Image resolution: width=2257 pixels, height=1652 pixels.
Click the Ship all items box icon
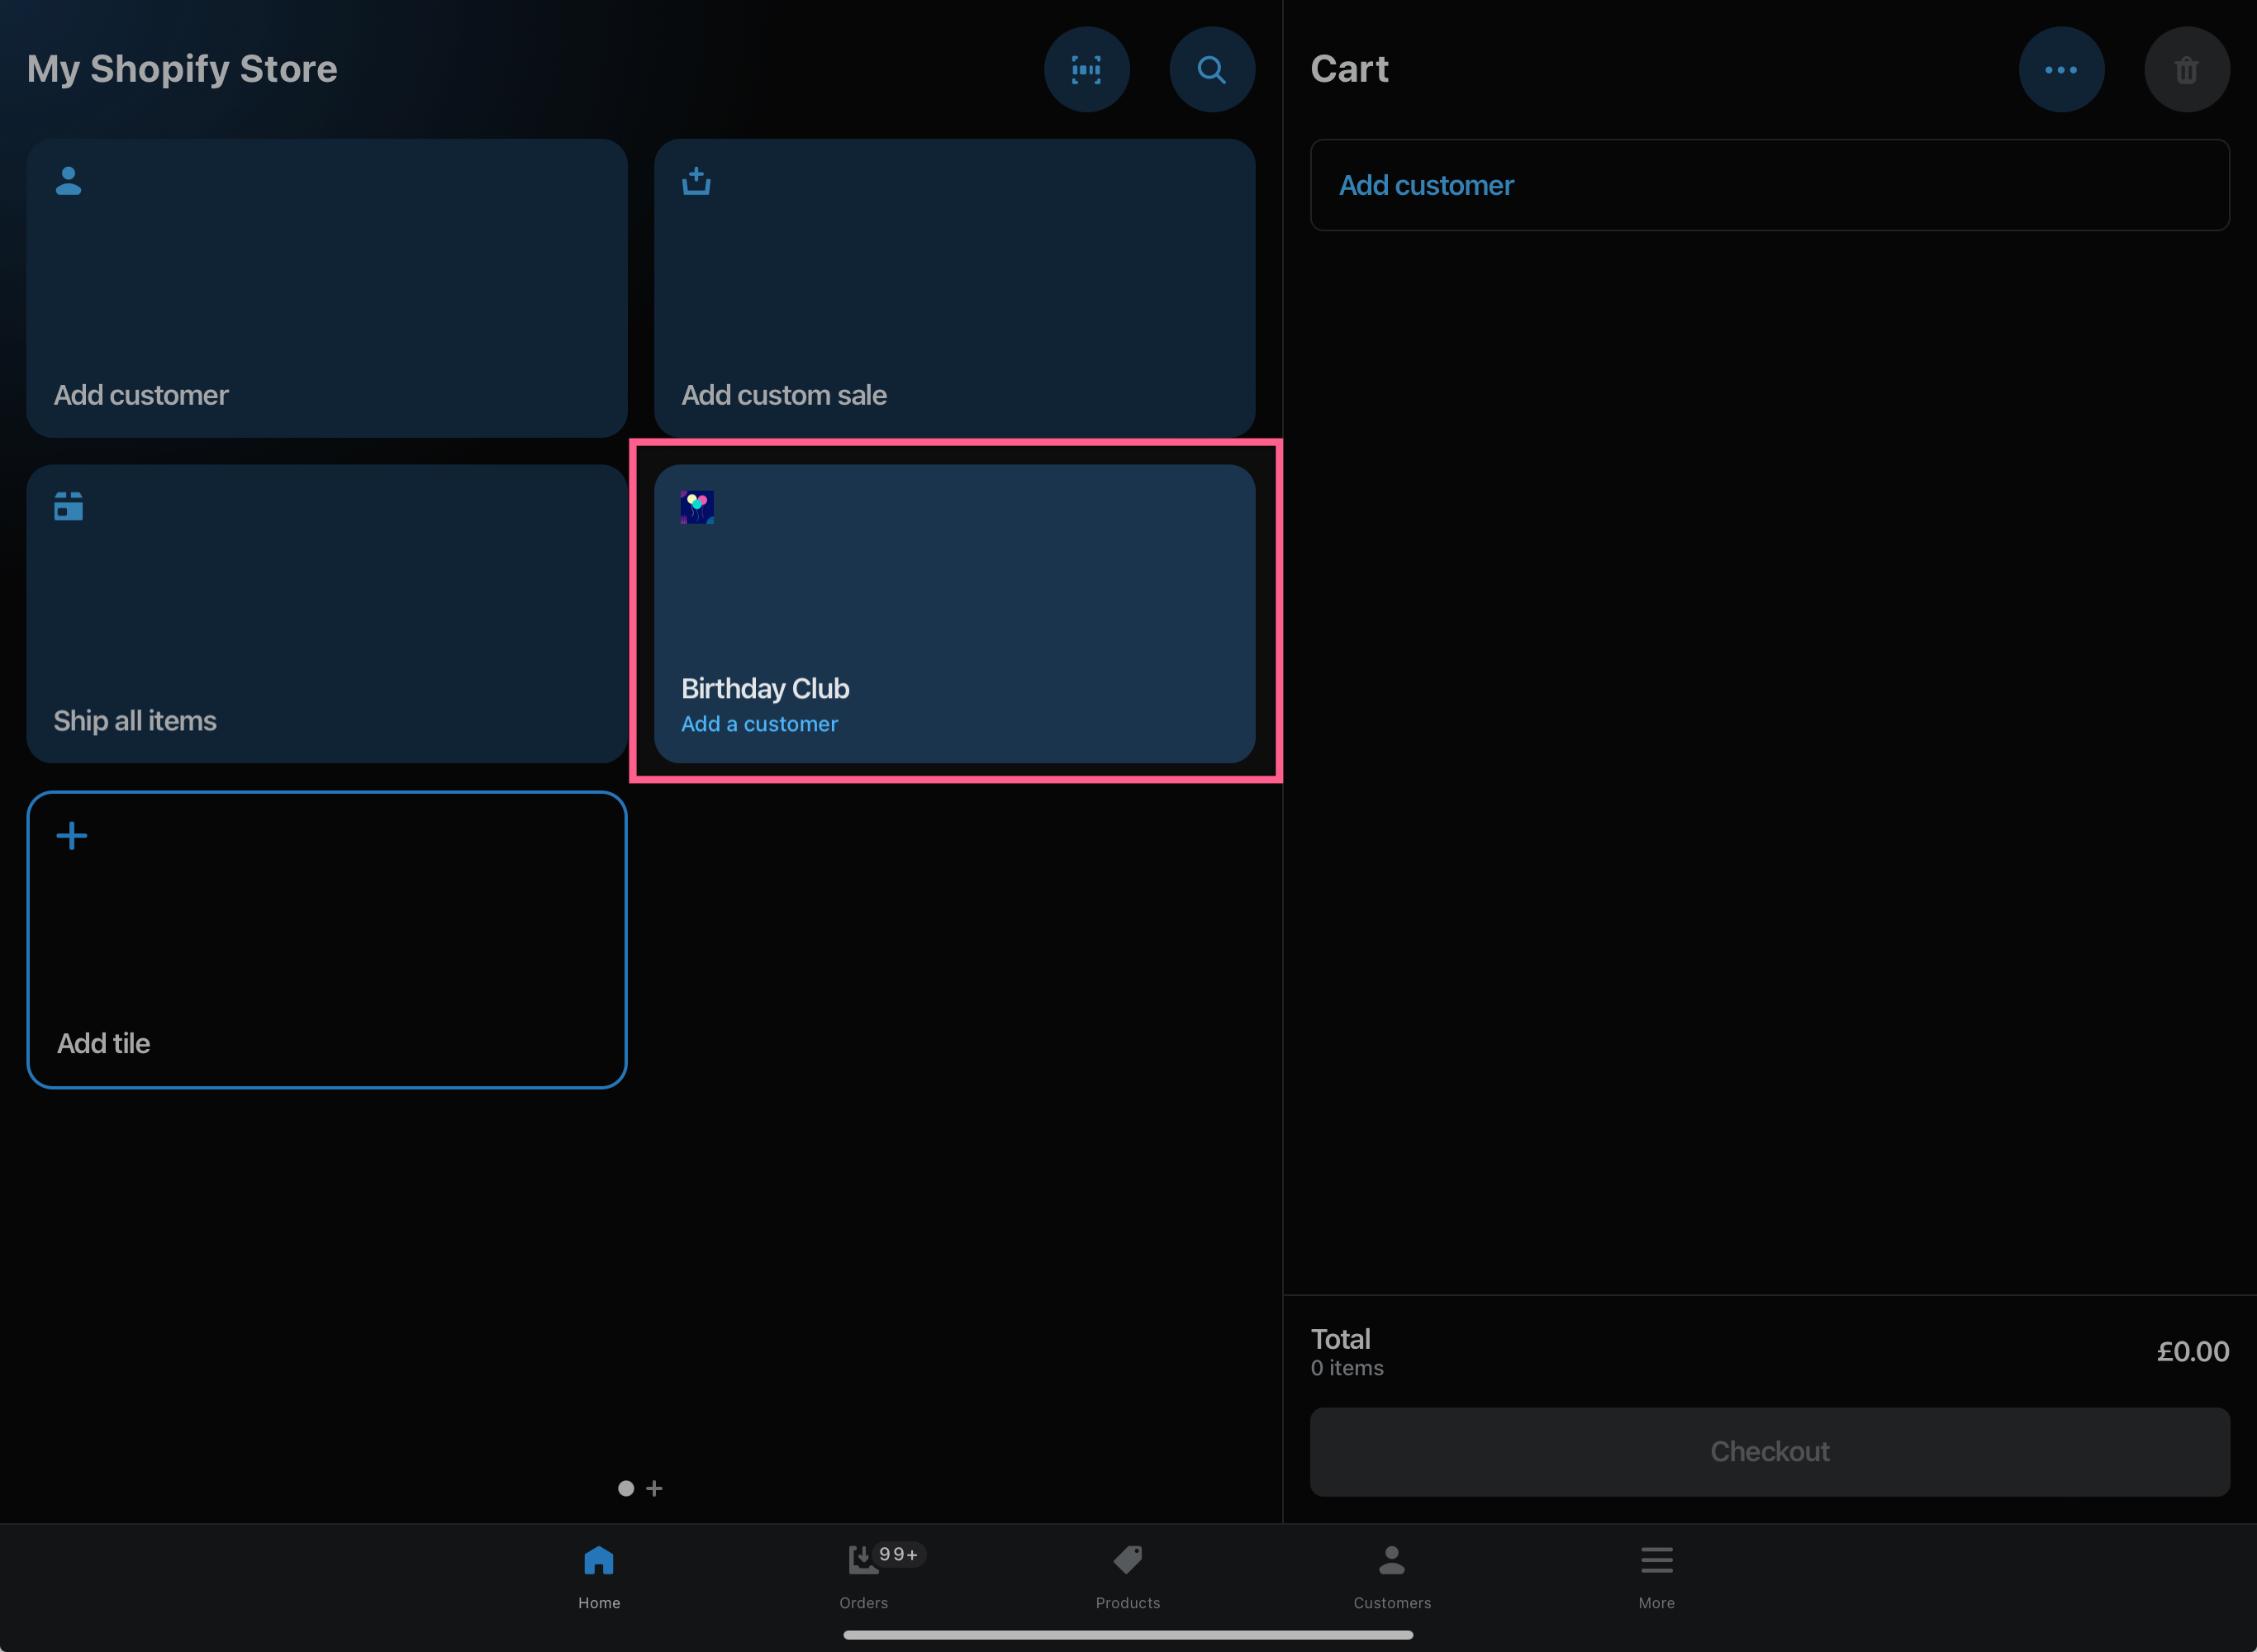pyautogui.click(x=68, y=506)
